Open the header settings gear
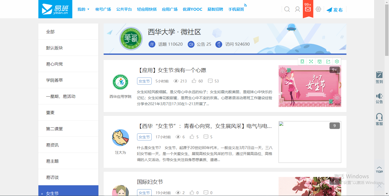This screenshot has width=389, height=196. click(318, 9)
